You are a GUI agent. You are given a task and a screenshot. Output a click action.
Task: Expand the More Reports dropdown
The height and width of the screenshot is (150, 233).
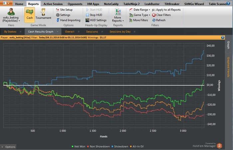[118, 15]
